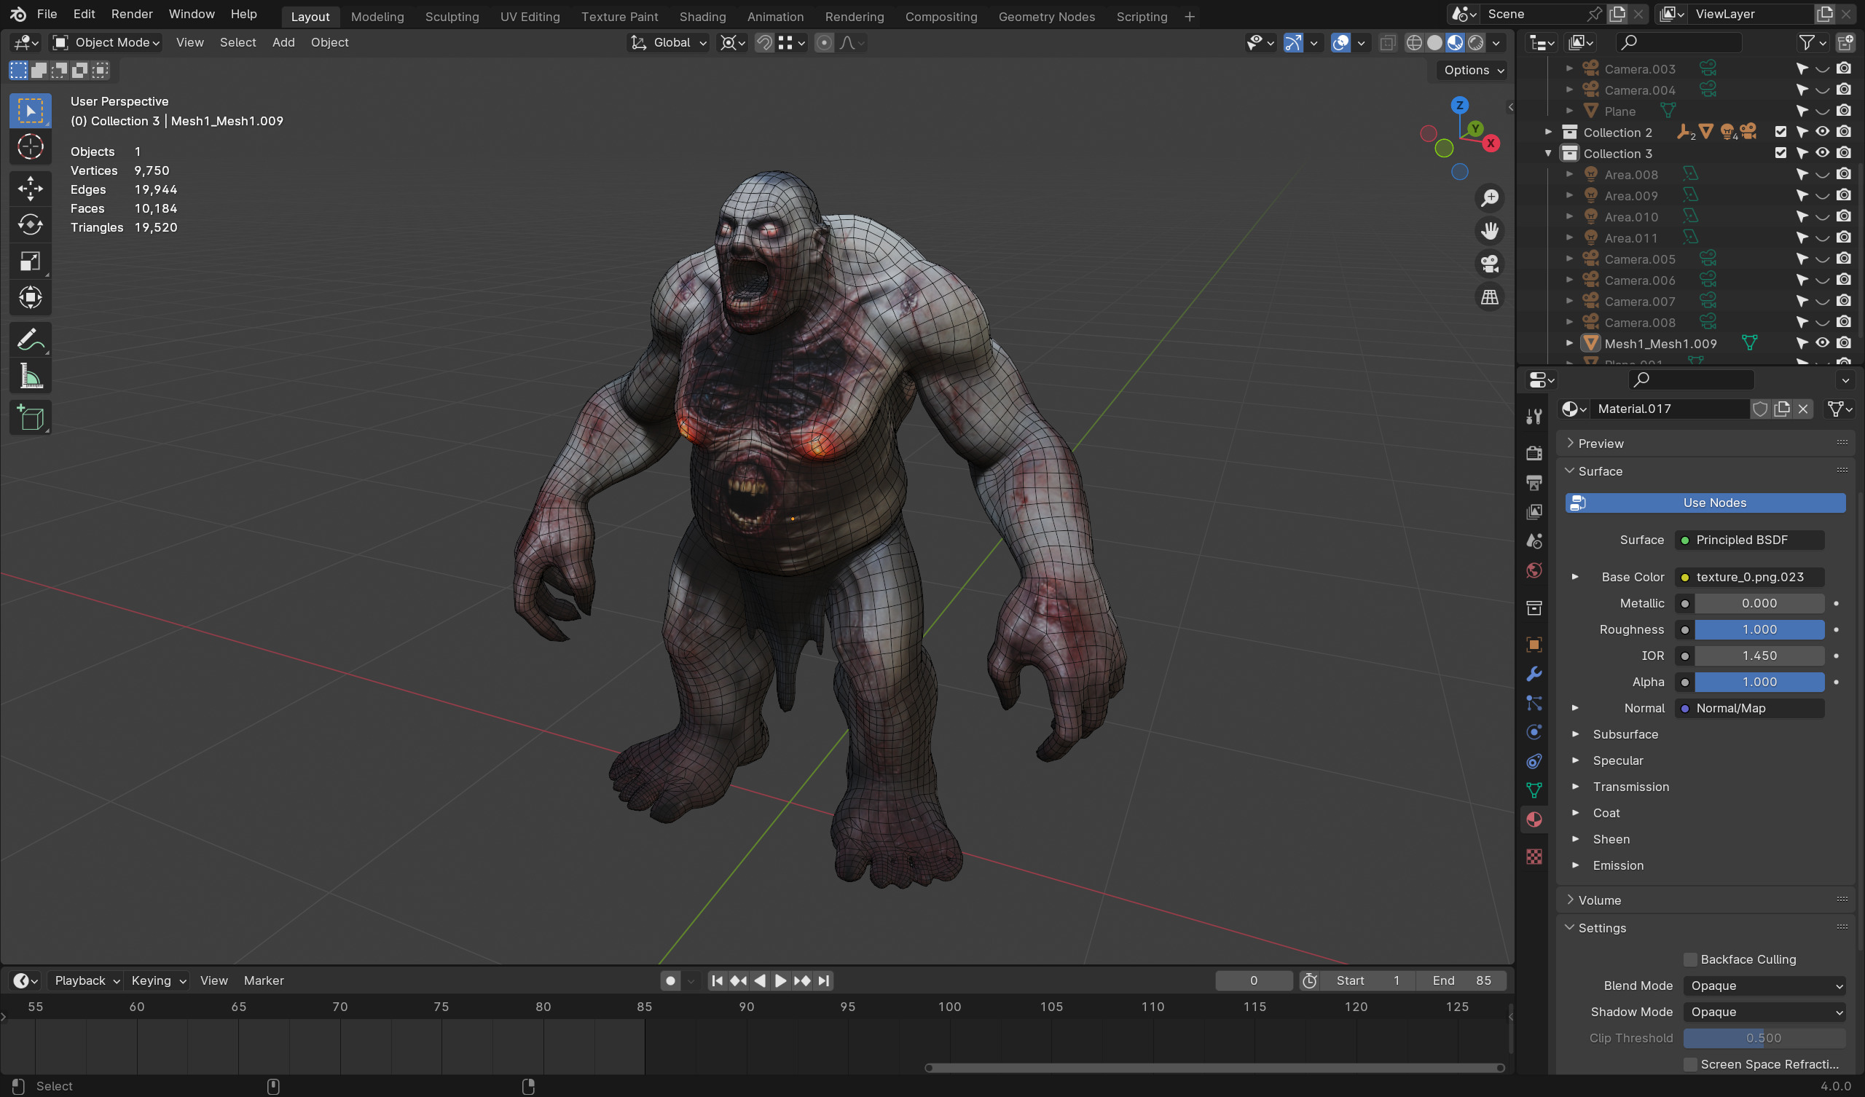1865x1097 pixels.
Task: Select the Add Cube tool
Action: click(x=31, y=418)
